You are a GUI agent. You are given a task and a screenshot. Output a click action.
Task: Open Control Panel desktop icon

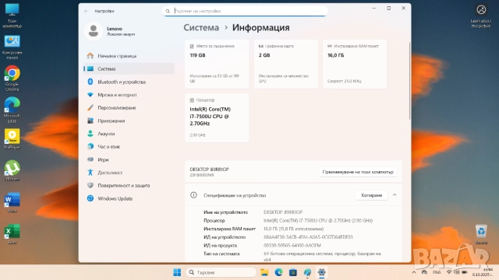pyautogui.click(x=12, y=47)
